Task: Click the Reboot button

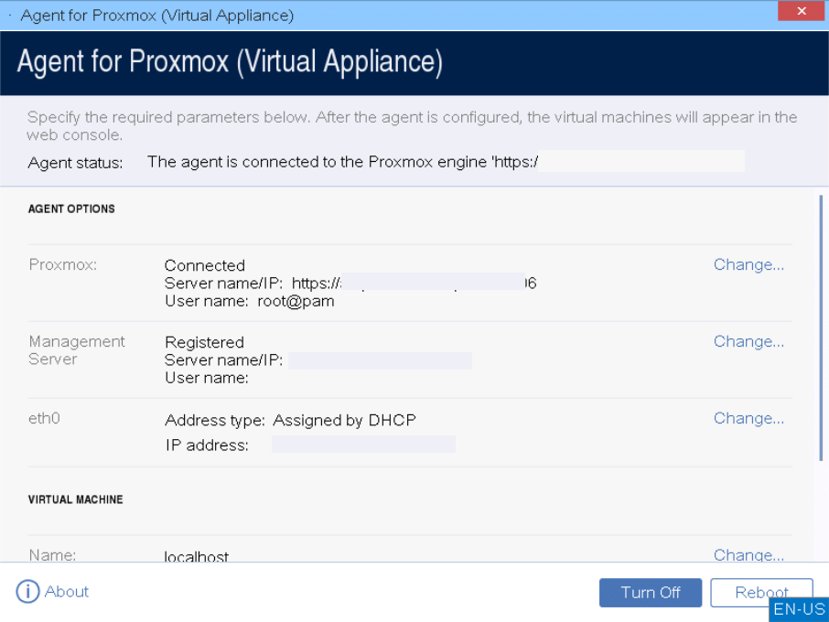Action: [x=761, y=593]
